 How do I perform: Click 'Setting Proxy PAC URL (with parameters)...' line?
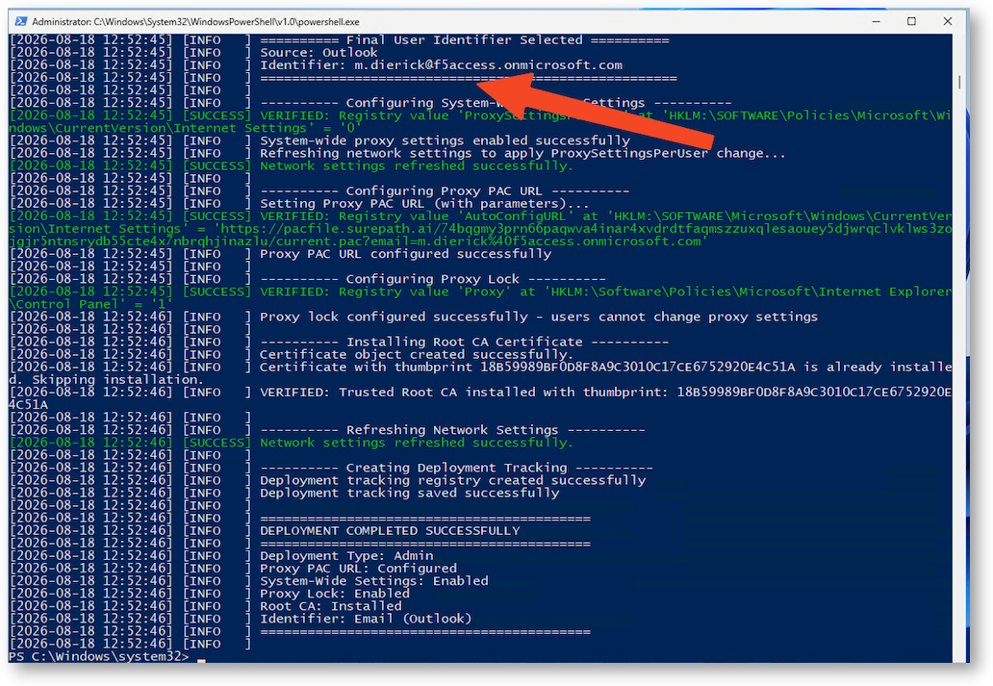424,203
